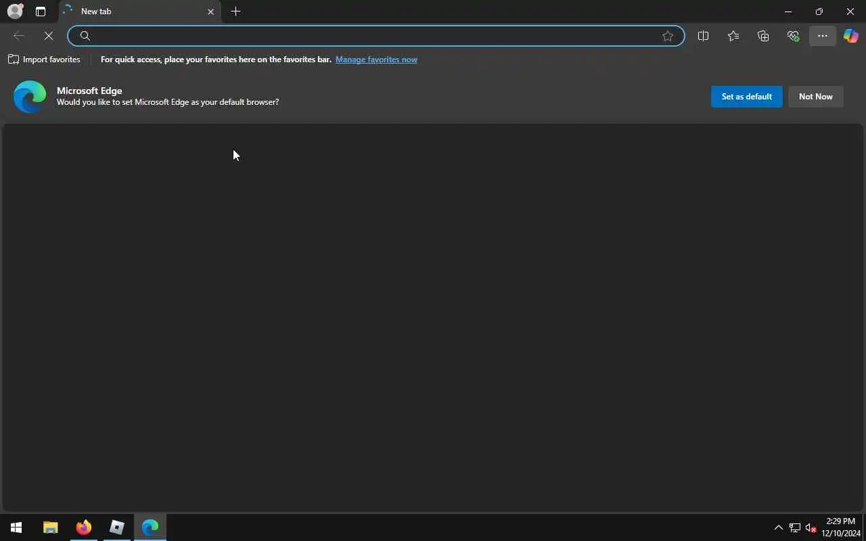Open Settings and more menu

click(x=823, y=36)
